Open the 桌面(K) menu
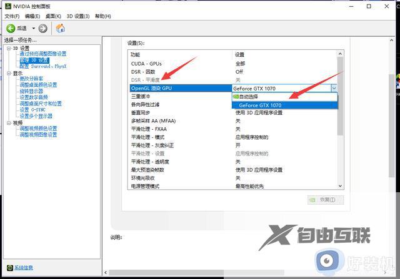The image size is (400, 279). pyautogui.click(x=53, y=16)
